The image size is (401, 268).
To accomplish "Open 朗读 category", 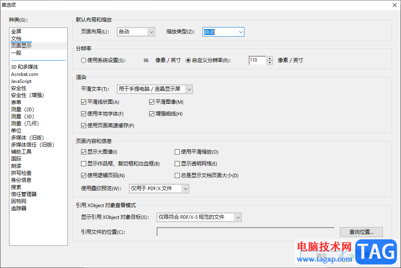I will pos(16,166).
